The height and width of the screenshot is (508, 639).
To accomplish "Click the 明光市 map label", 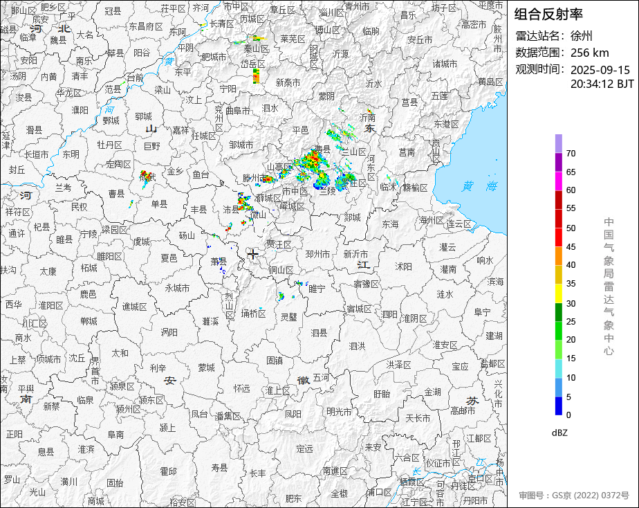I will tap(339, 412).
